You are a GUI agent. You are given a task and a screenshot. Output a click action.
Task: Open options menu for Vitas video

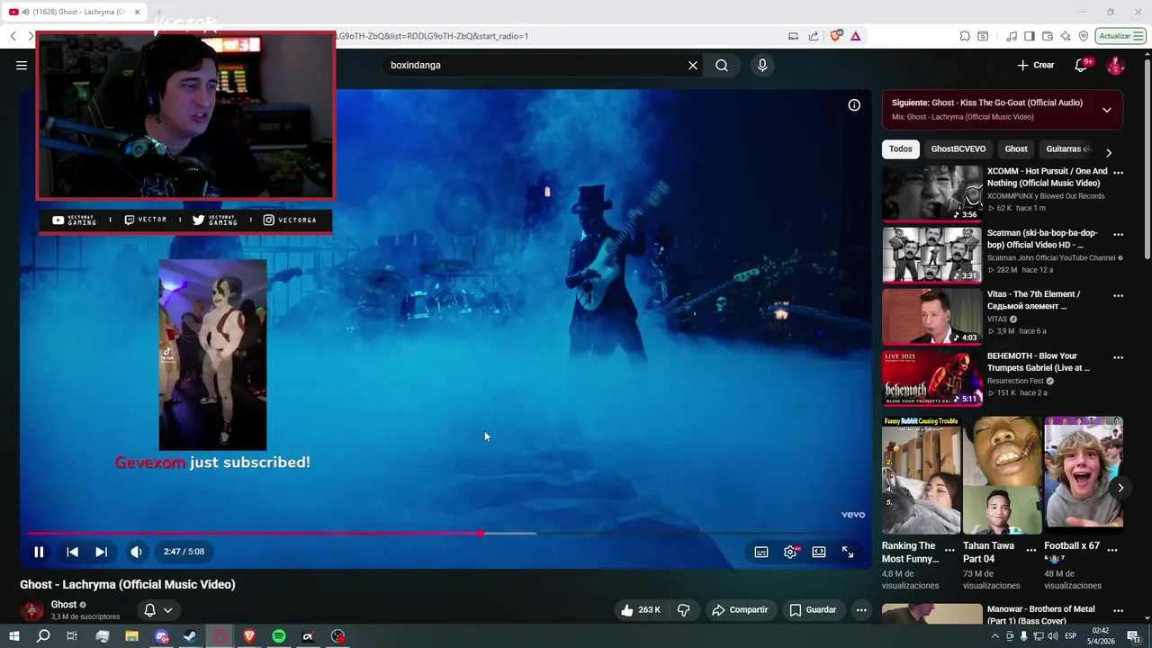click(x=1118, y=295)
